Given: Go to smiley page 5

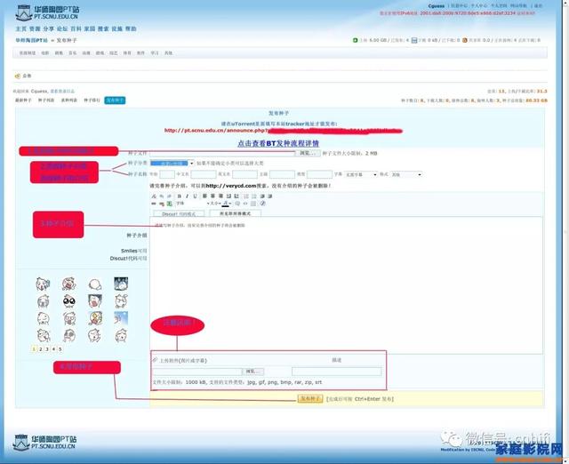Looking at the screenshot, I should point(60,349).
